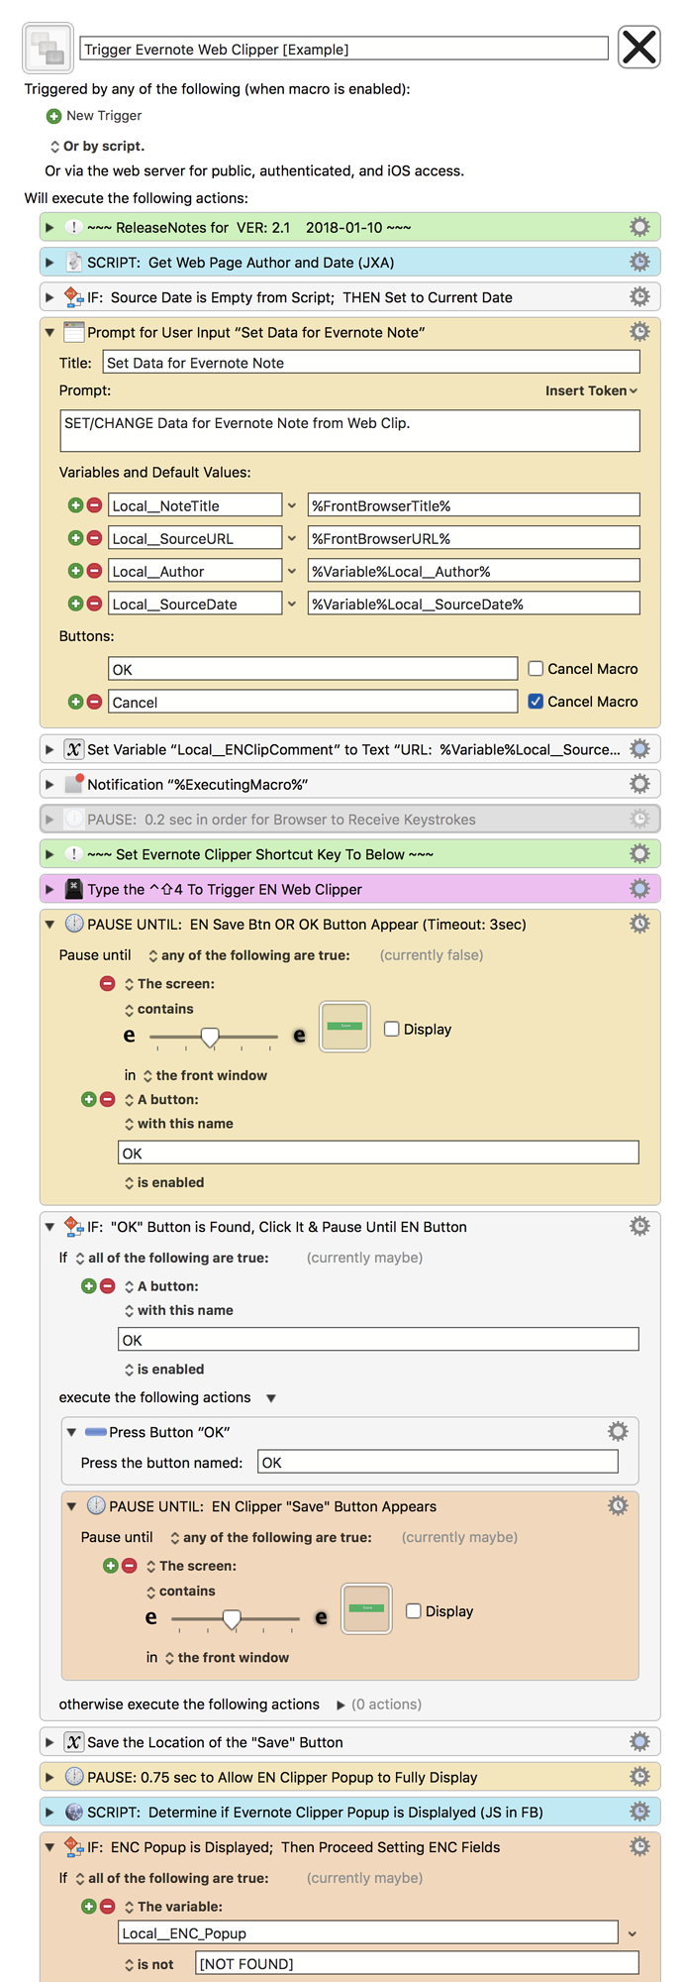Open gear menu for IF ENC Popup is Displayed

pyautogui.click(x=639, y=1846)
